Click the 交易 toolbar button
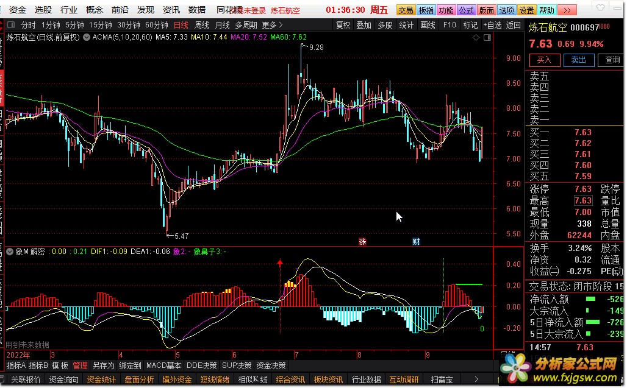627x388 pixels. click(406, 10)
